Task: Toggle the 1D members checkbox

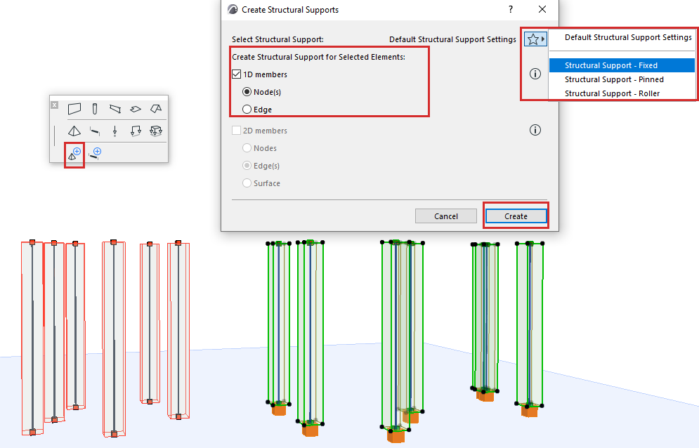Action: (x=236, y=74)
